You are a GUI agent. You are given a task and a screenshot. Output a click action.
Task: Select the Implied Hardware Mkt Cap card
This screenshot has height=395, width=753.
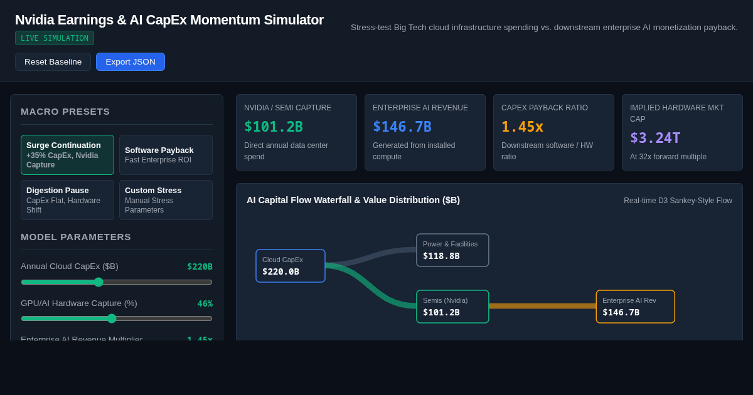(x=682, y=132)
